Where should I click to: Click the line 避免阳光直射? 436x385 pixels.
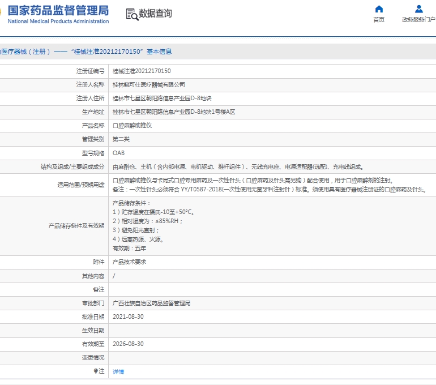[136, 230]
